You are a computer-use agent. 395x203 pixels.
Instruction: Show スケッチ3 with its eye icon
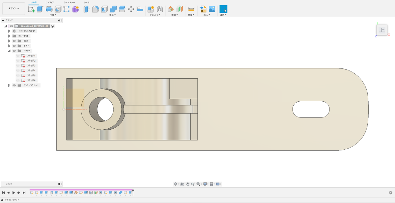[x=18, y=65]
